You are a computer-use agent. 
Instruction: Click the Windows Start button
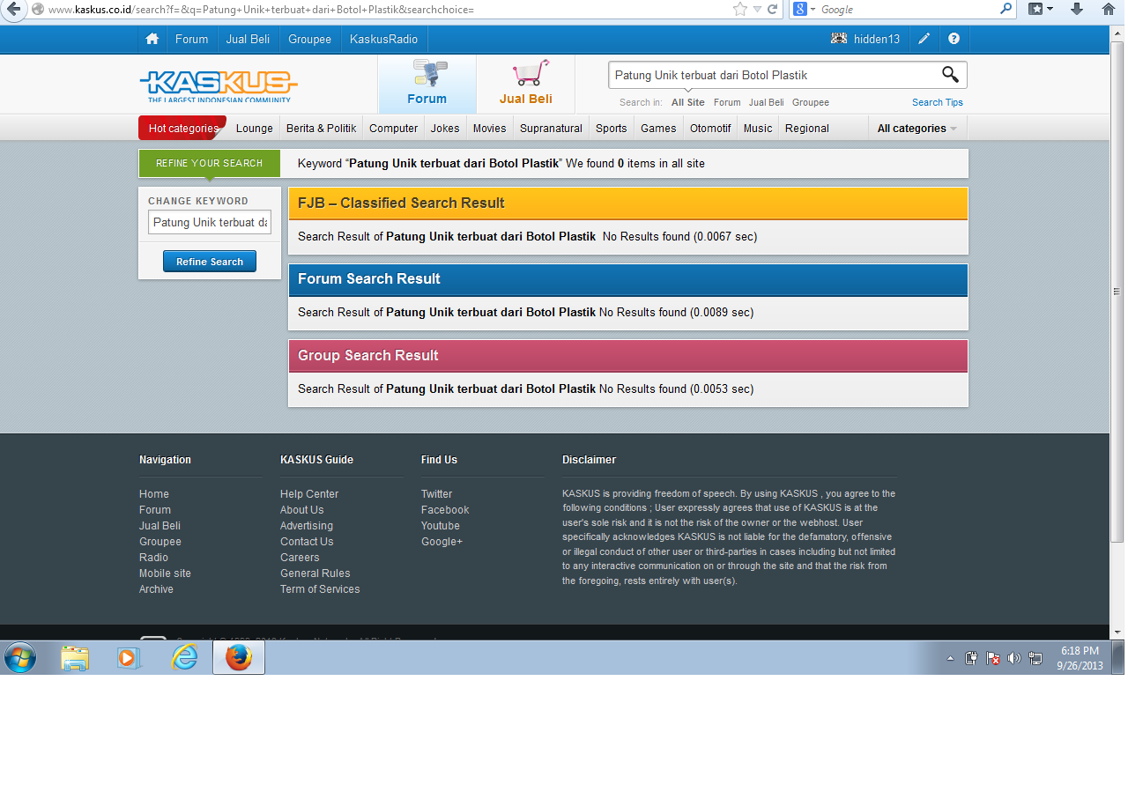click(x=20, y=658)
